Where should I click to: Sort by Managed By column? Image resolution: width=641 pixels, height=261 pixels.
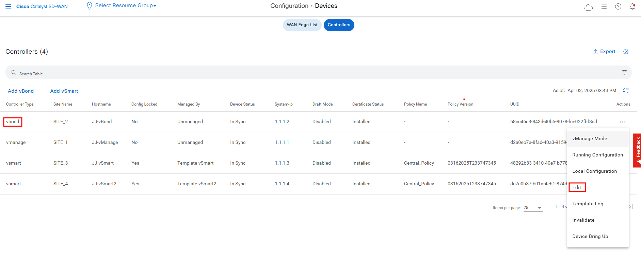pos(189,104)
